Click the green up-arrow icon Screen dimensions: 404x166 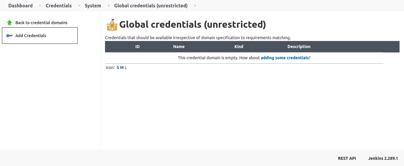9,23
